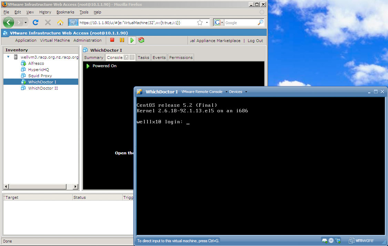388x246 pixels.
Task: Collapse the wellvm3 host tree node
Action: click(x=8, y=57)
